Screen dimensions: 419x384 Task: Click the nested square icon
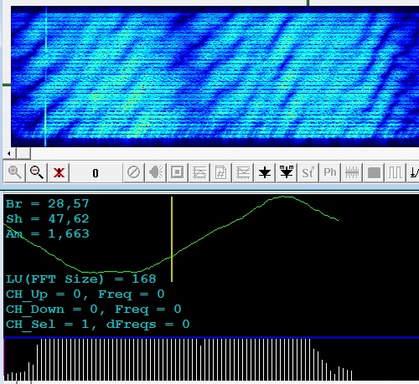tap(178, 172)
